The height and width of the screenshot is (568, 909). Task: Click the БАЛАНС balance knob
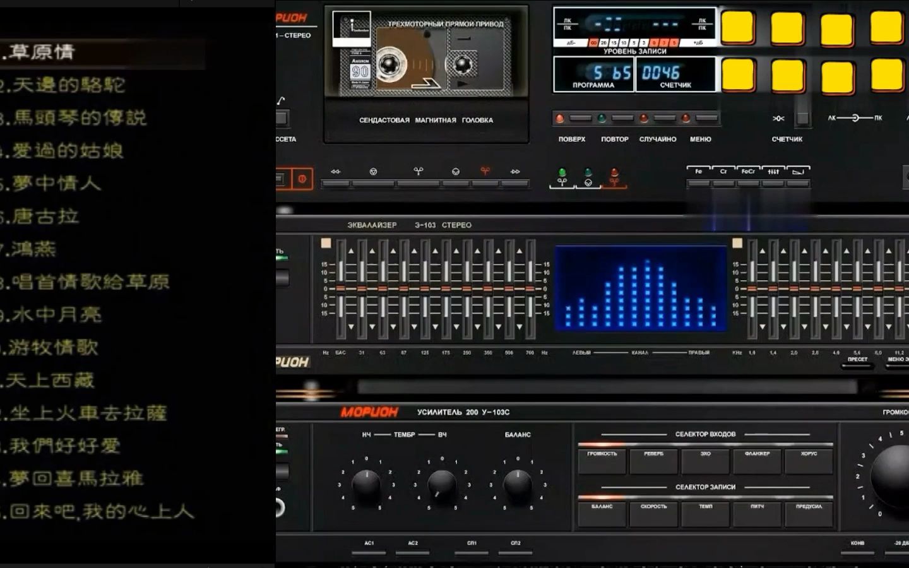click(518, 484)
